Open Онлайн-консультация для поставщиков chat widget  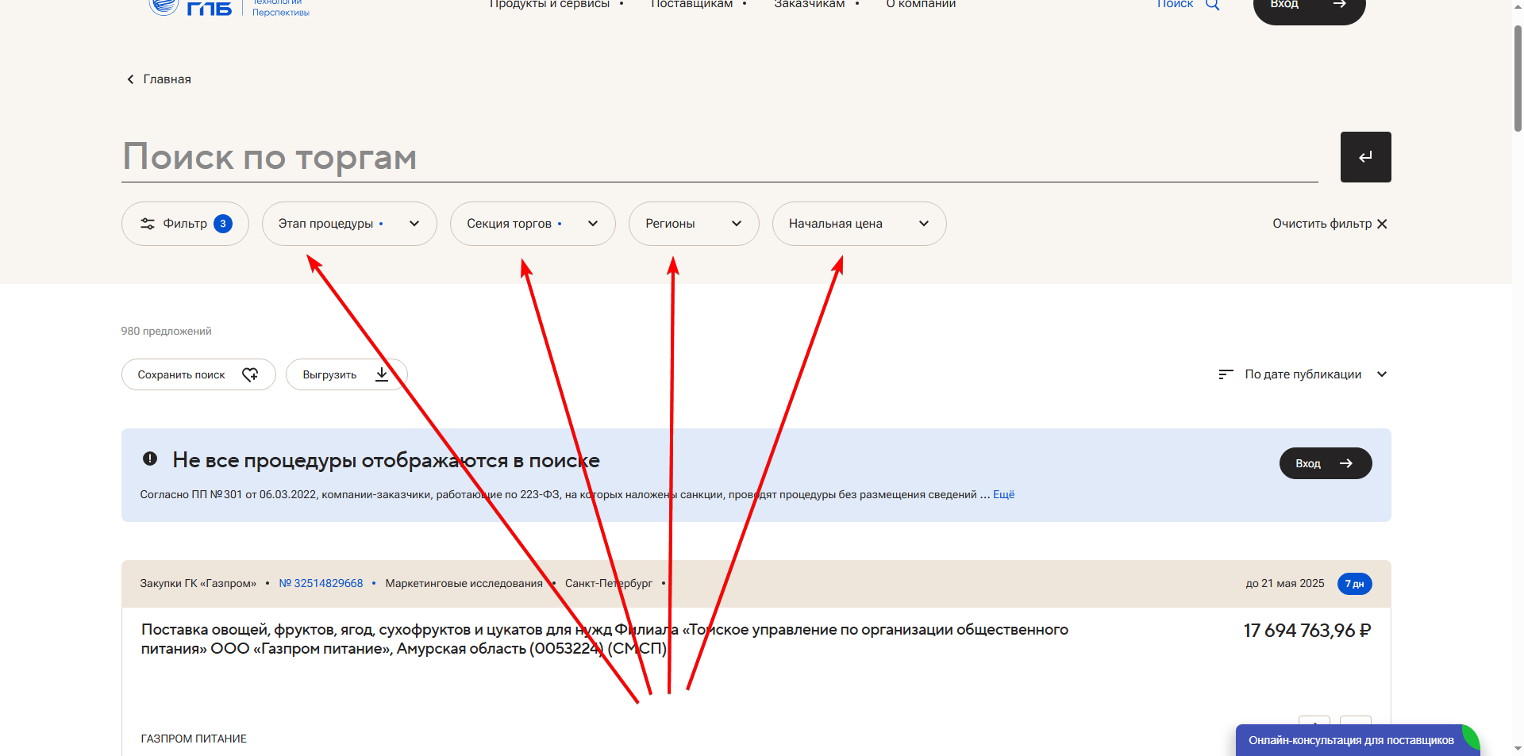point(1357,740)
